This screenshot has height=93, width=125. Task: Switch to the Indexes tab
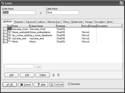(41, 22)
